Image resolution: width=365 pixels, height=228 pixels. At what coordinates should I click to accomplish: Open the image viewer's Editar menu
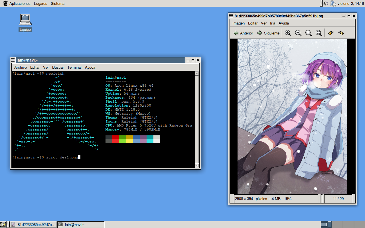[253, 23]
